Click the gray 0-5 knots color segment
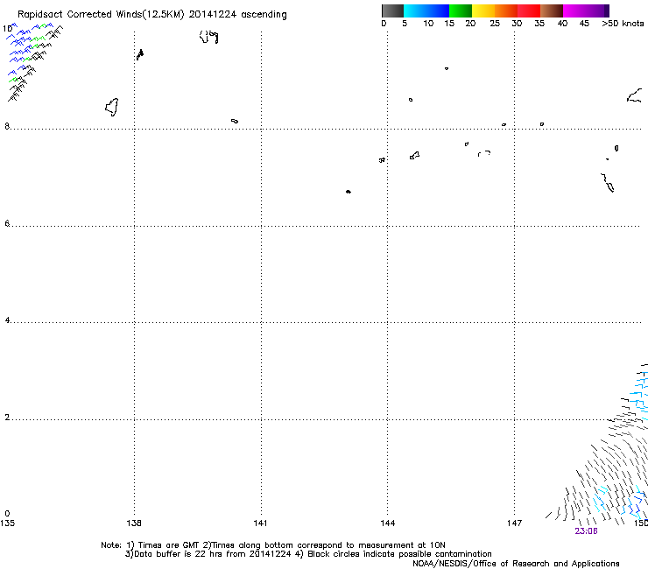Screen dimensions: 648x569 point(392,11)
